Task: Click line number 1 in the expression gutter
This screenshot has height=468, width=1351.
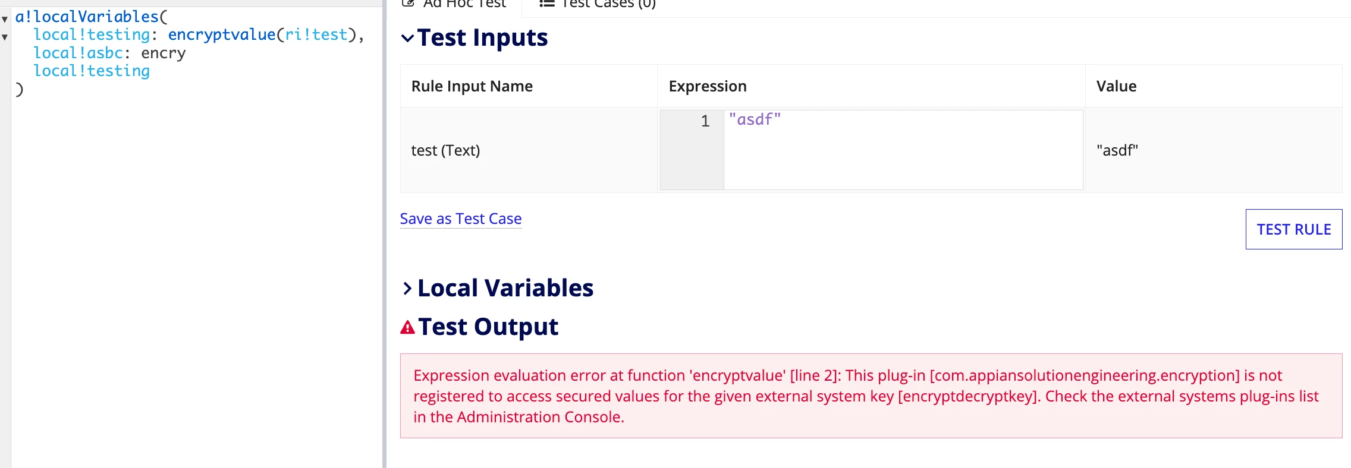Action: tap(705, 121)
